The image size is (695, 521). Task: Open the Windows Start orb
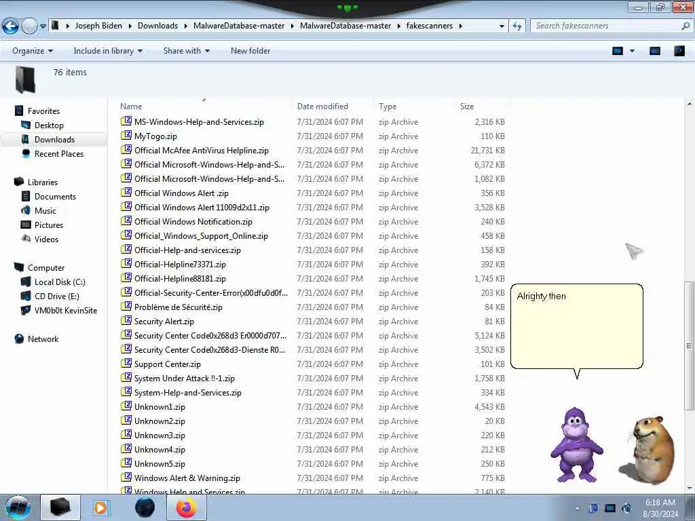point(18,507)
